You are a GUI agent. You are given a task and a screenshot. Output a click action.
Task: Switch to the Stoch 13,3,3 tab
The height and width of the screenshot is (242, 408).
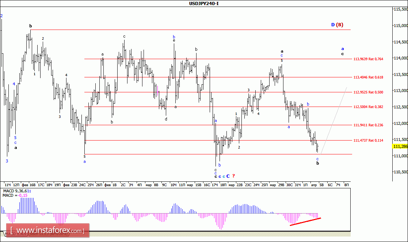[49, 234]
